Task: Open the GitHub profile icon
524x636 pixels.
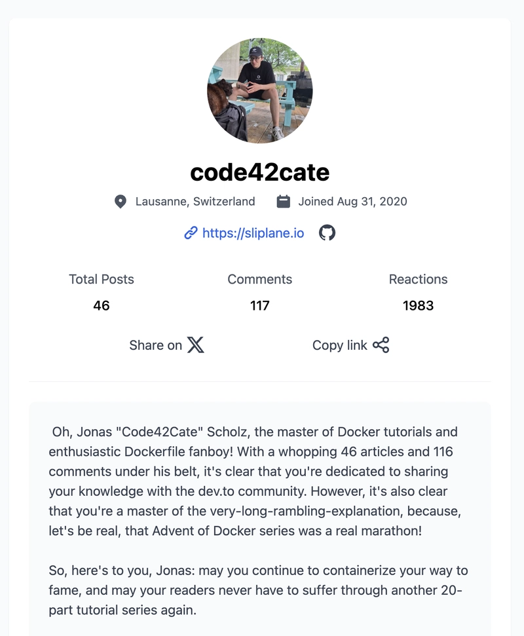Action: pos(327,233)
